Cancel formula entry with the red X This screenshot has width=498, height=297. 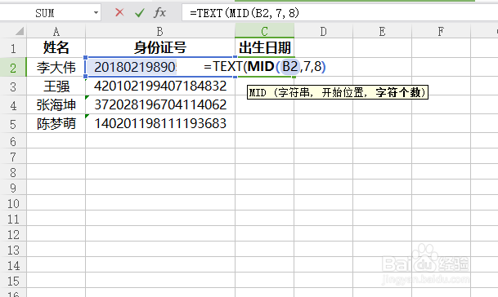(119, 13)
